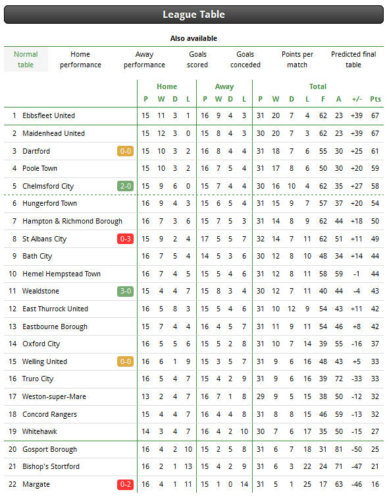View the Predicted final table tab
This screenshot has width=387, height=496.
coord(353,59)
